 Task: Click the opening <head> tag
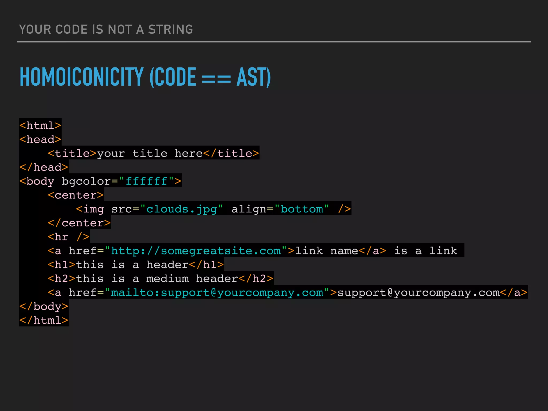[x=40, y=139]
